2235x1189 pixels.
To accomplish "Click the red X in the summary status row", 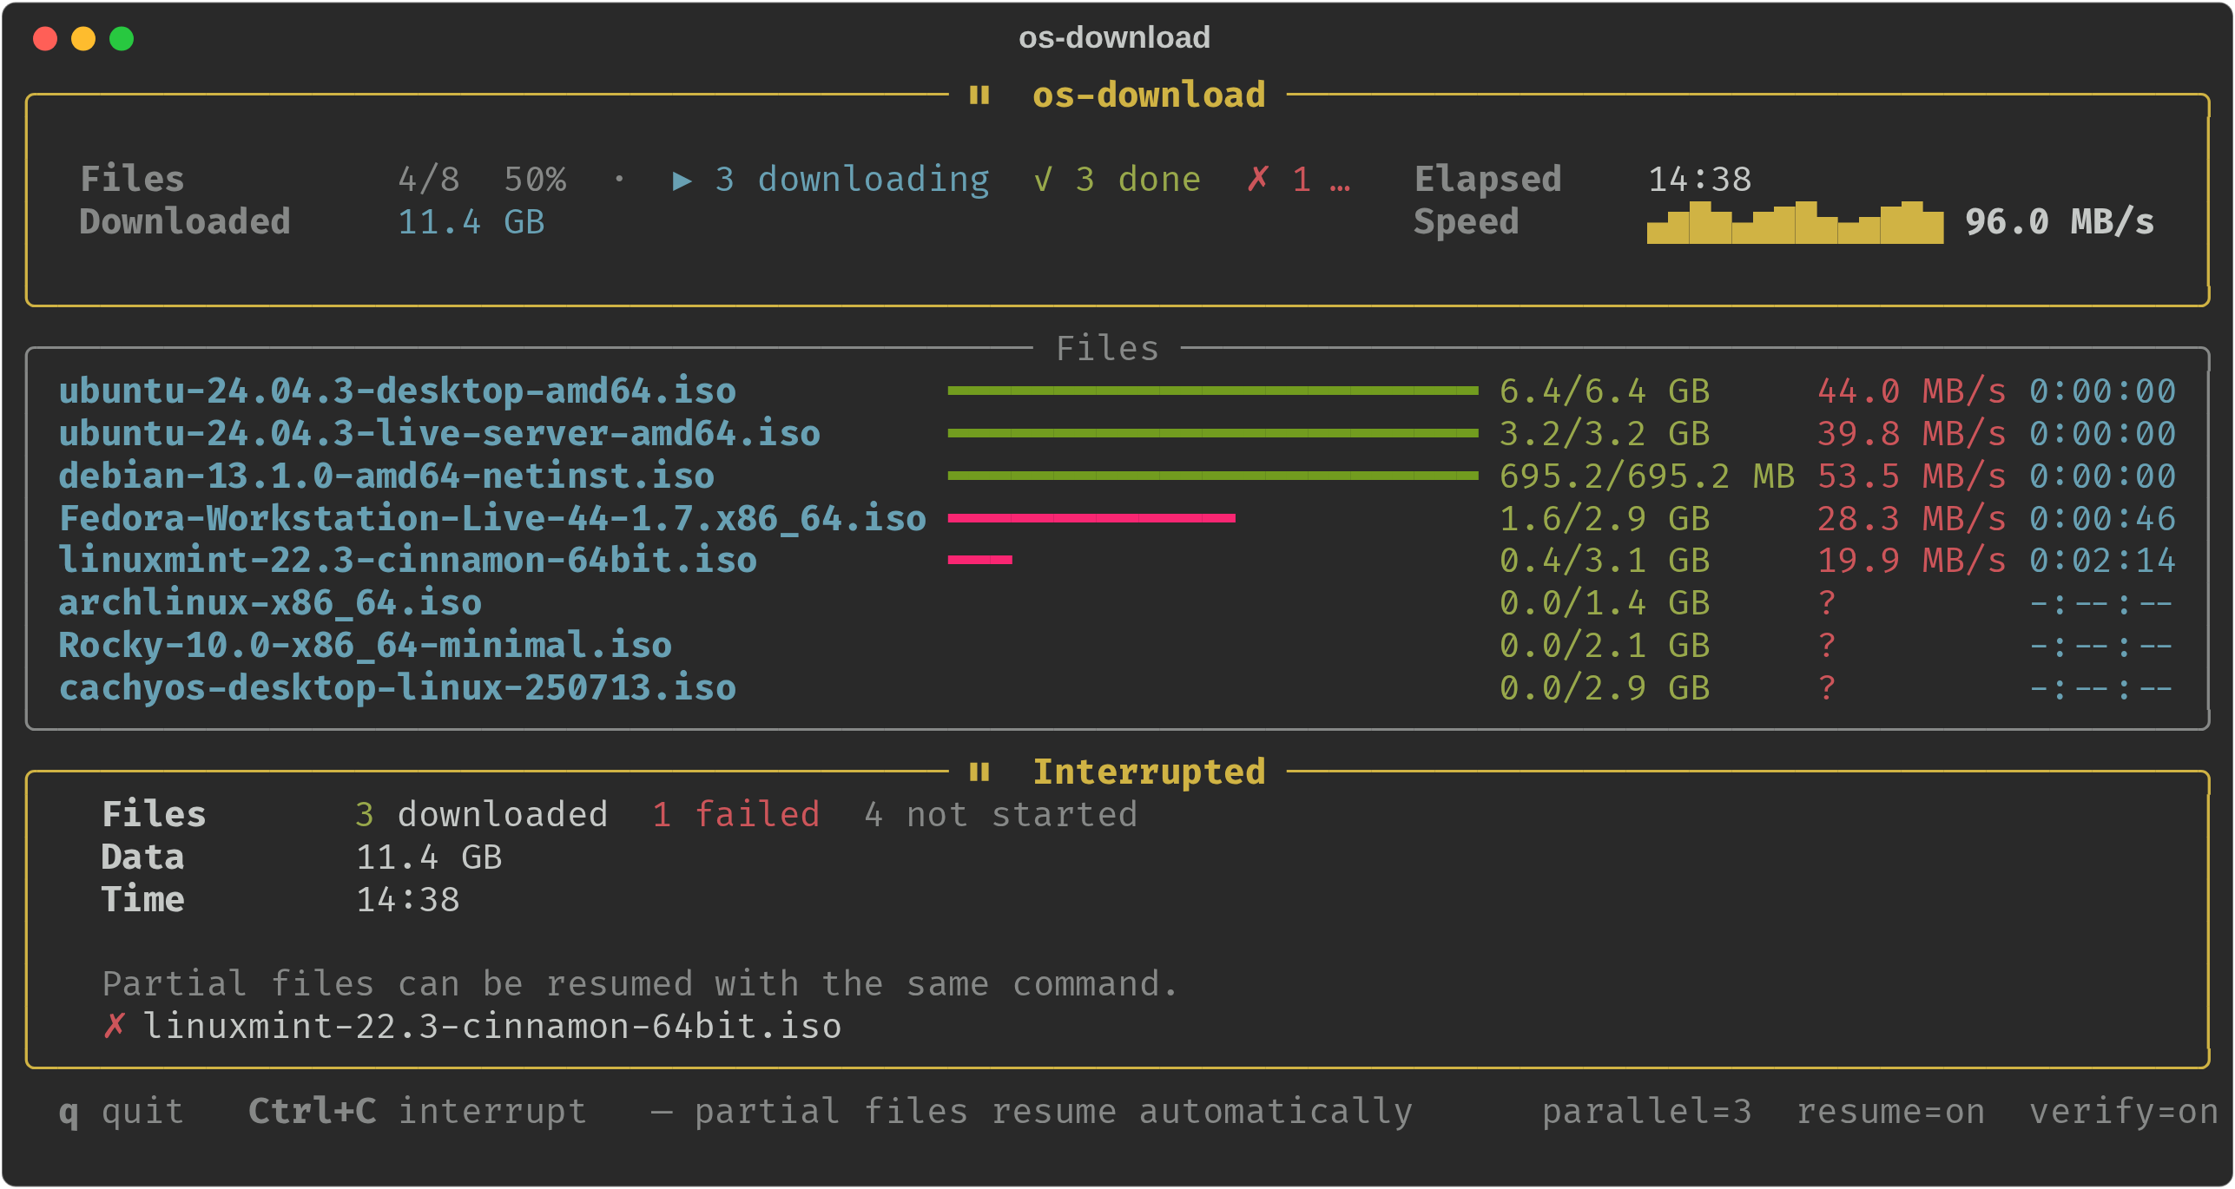I will [x=1258, y=180].
